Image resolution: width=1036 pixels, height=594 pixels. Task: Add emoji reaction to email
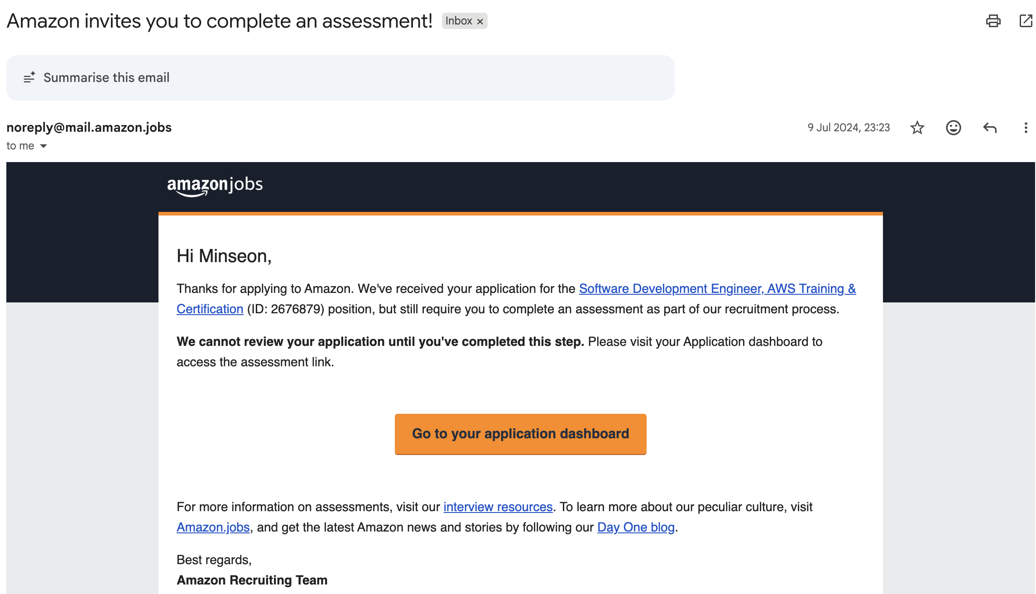[953, 128]
